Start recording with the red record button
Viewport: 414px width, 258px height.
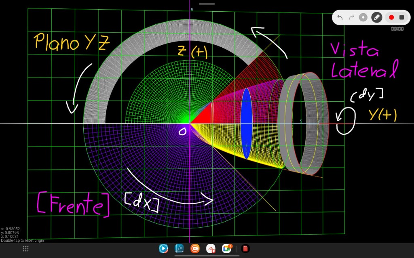click(x=391, y=17)
